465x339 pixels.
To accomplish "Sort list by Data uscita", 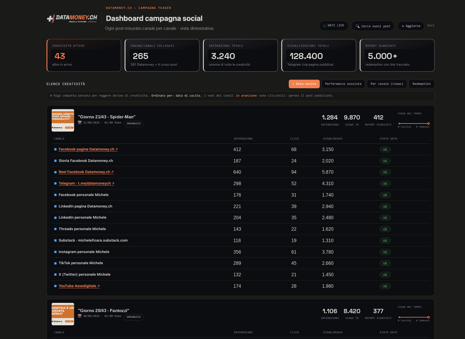I will click(304, 84).
